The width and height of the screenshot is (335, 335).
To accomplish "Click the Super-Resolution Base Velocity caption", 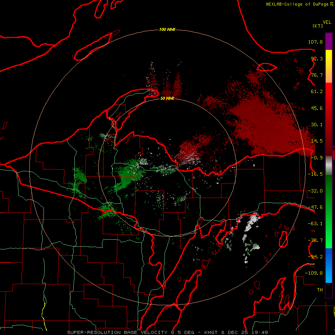I will tap(167, 332).
